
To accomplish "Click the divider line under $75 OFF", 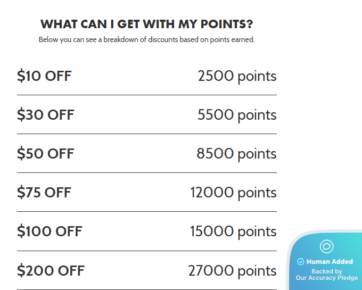I will click(146, 212).
